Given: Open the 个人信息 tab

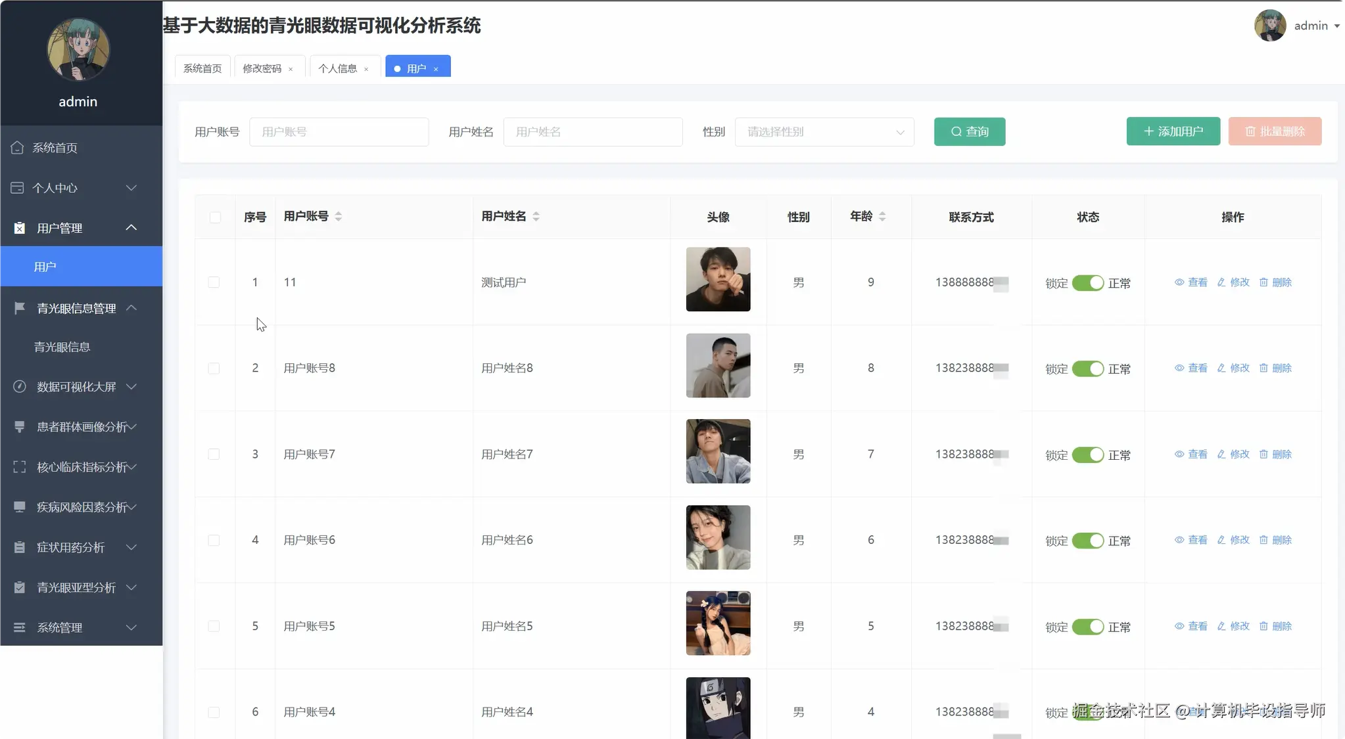Looking at the screenshot, I should click(x=339, y=68).
